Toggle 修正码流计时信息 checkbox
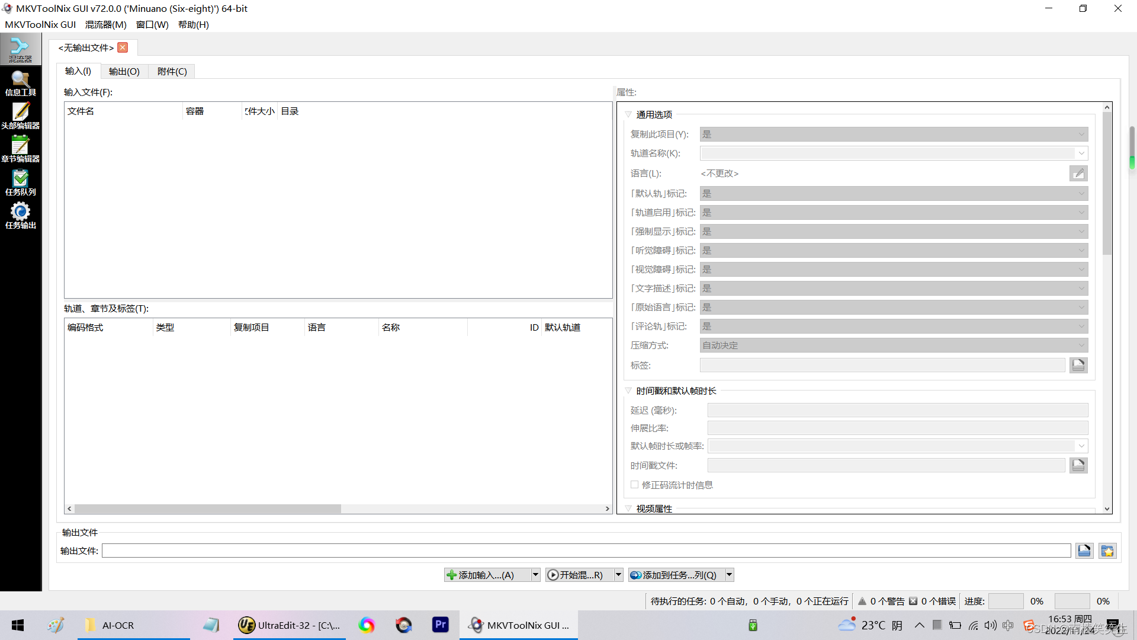 (x=634, y=485)
